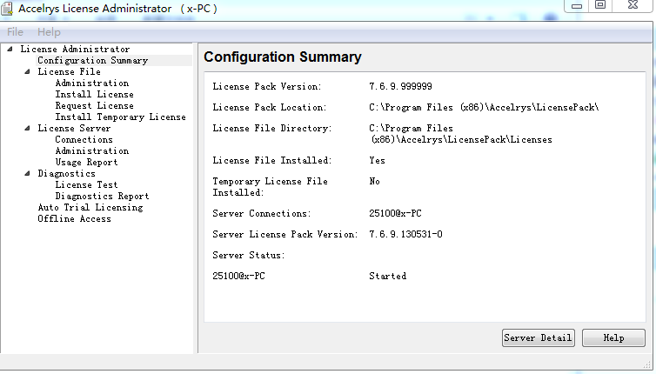Open the License Test diagnostics item

click(x=86, y=185)
